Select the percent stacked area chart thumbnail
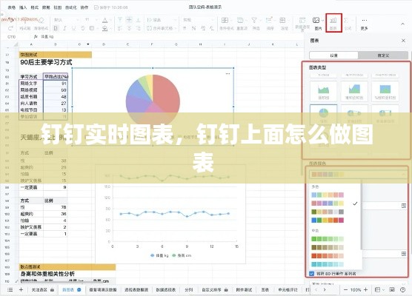 (x=385, y=91)
